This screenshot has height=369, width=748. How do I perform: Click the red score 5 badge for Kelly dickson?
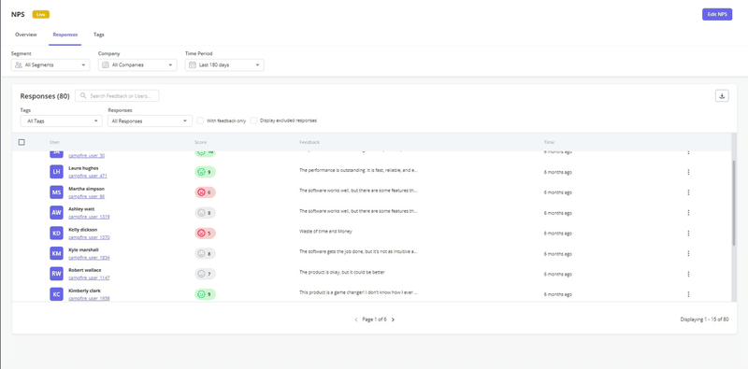[205, 234]
